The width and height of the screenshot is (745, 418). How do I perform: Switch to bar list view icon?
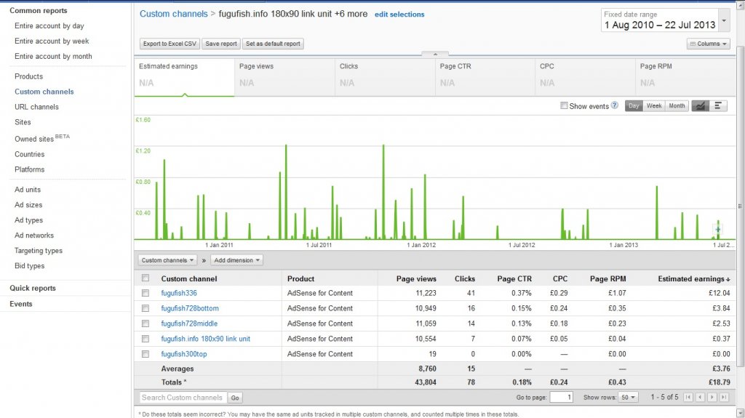coord(718,106)
